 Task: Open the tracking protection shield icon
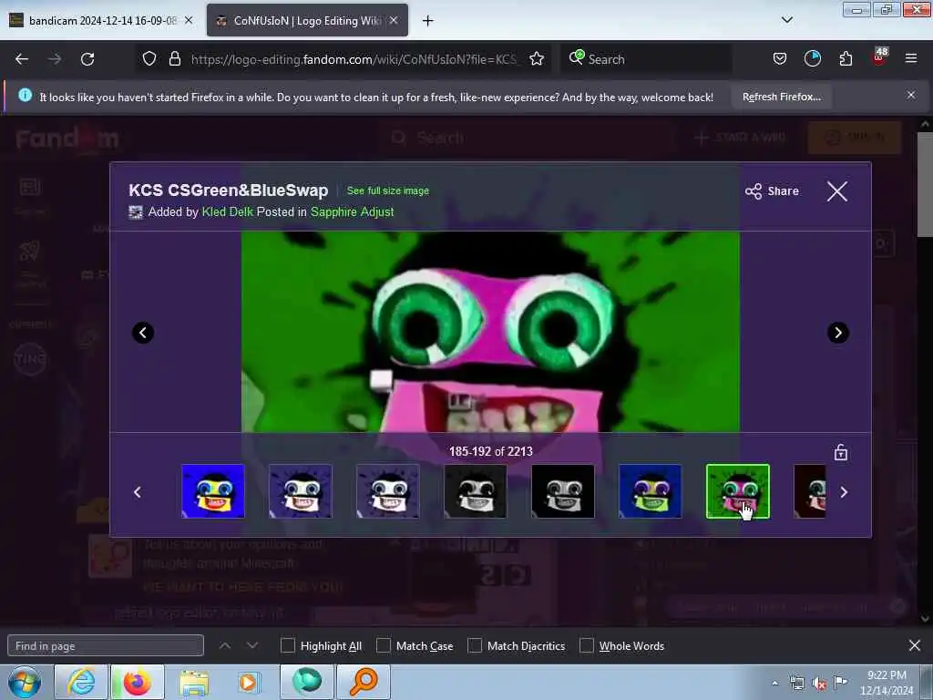(x=149, y=59)
